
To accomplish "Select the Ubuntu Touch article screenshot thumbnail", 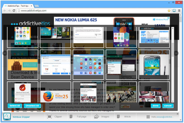I will tap(88, 92).
